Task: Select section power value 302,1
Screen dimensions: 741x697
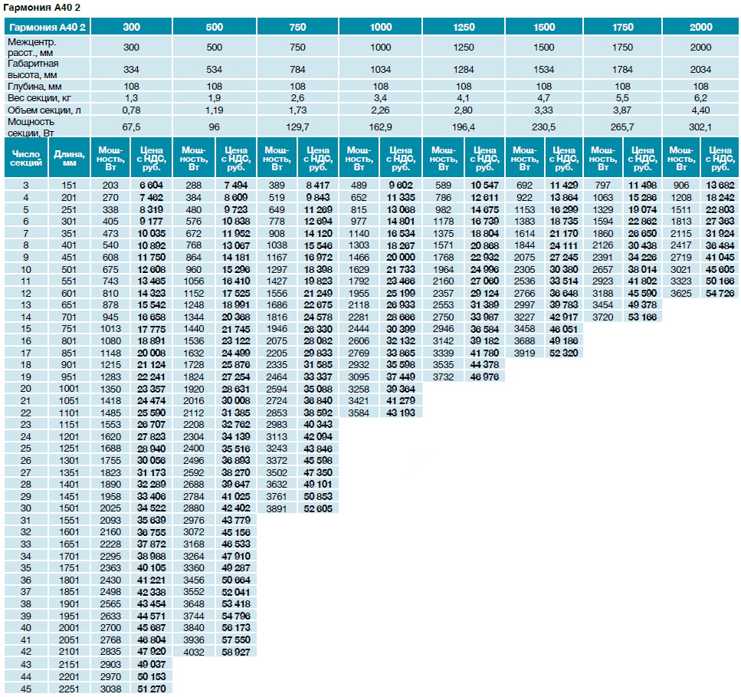Action: point(700,127)
